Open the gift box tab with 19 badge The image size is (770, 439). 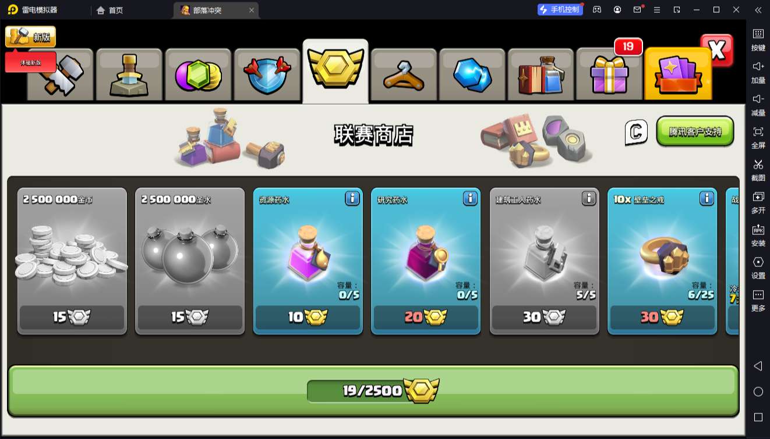point(609,74)
